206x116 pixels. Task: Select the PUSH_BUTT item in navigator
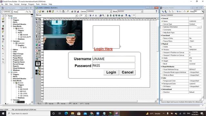click(25, 37)
